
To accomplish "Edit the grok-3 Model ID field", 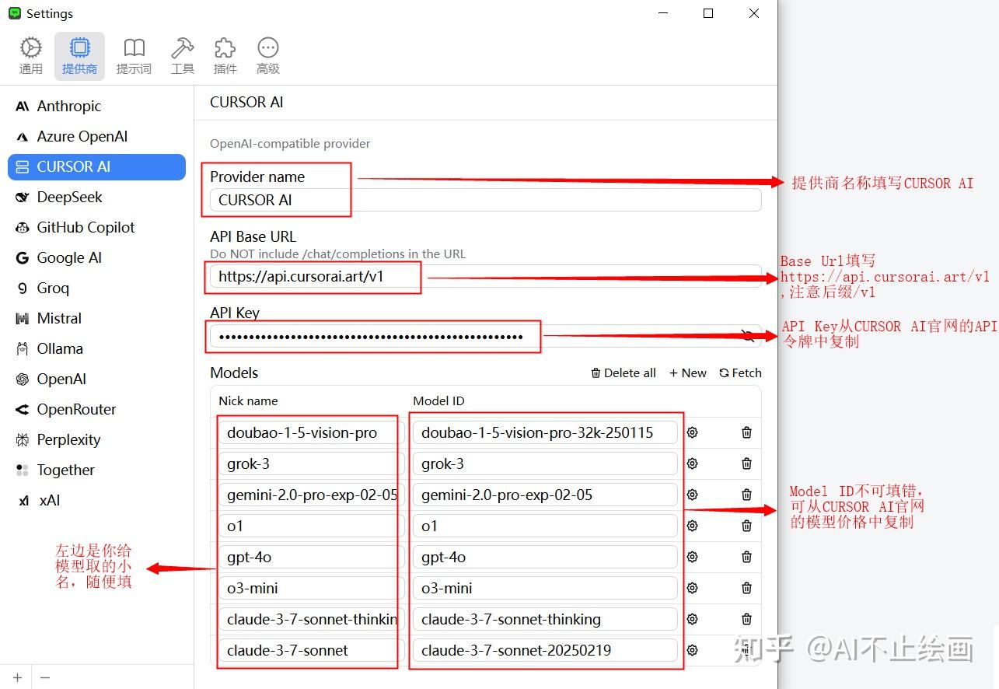I will click(545, 463).
